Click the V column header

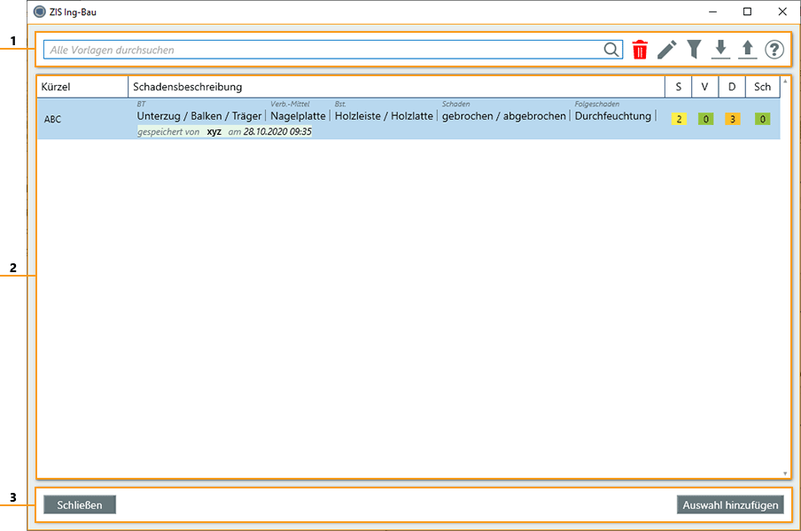coord(705,87)
